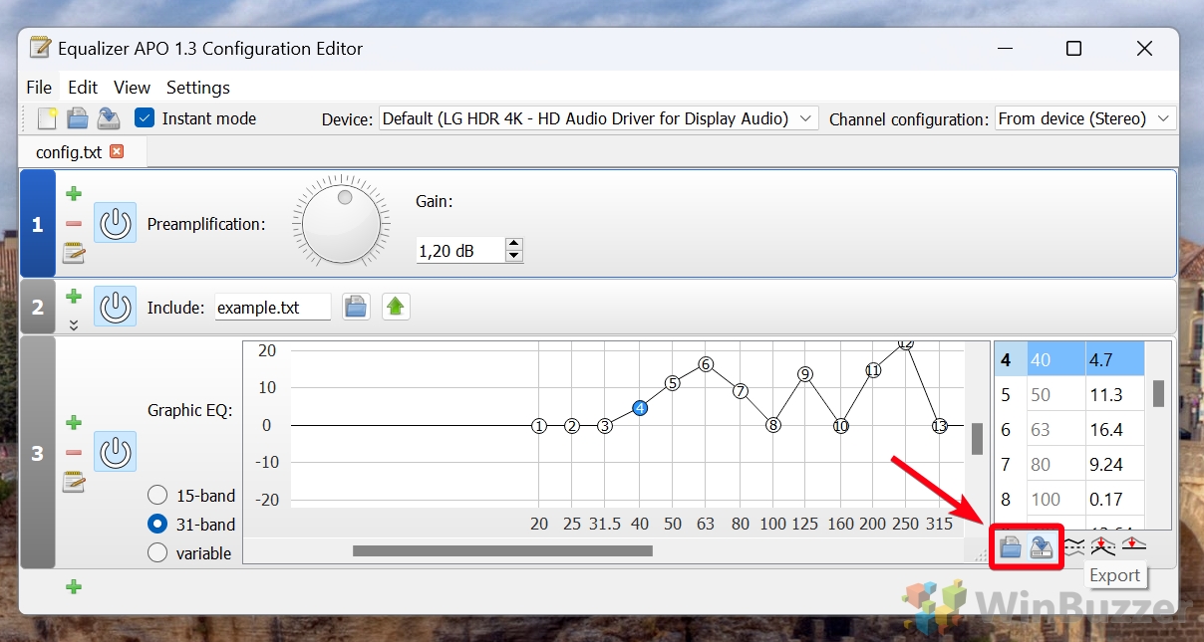1204x642 pixels.
Task: Select band row number 5
Action: point(1010,394)
